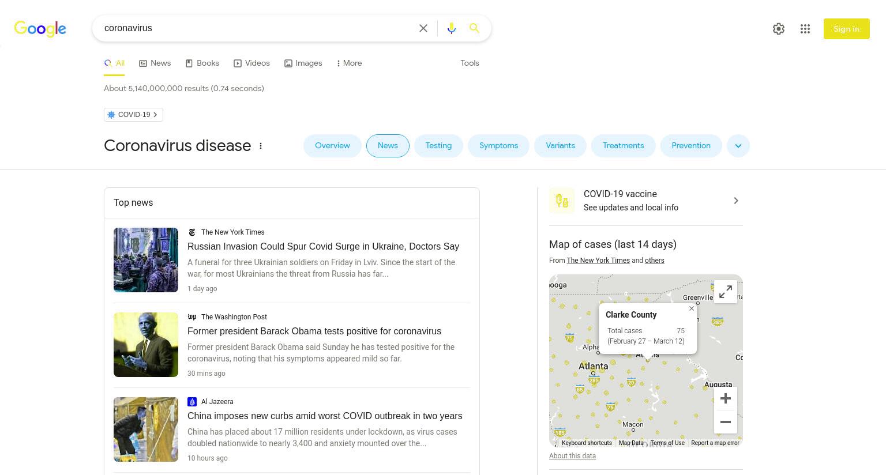Select the Symptoms topic chip
This screenshot has width=886, height=475.
498,146
